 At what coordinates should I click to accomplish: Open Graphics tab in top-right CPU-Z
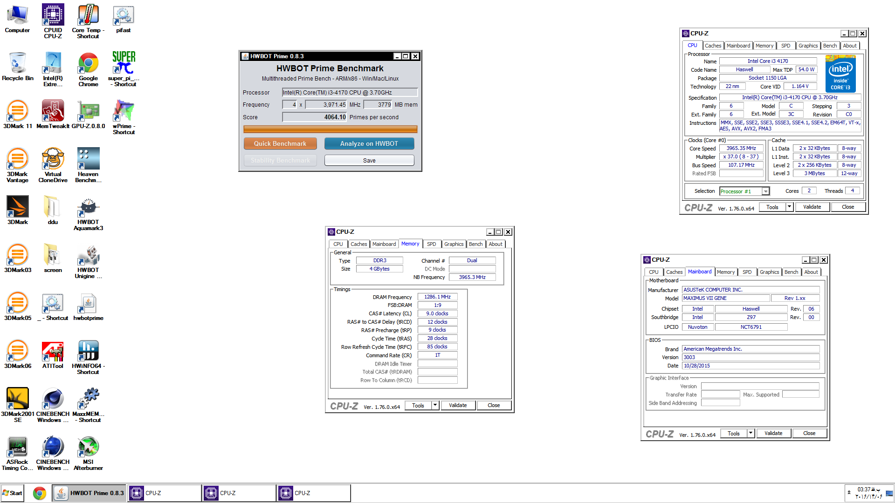pos(808,46)
